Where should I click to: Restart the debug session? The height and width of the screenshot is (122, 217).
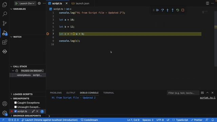178,10
